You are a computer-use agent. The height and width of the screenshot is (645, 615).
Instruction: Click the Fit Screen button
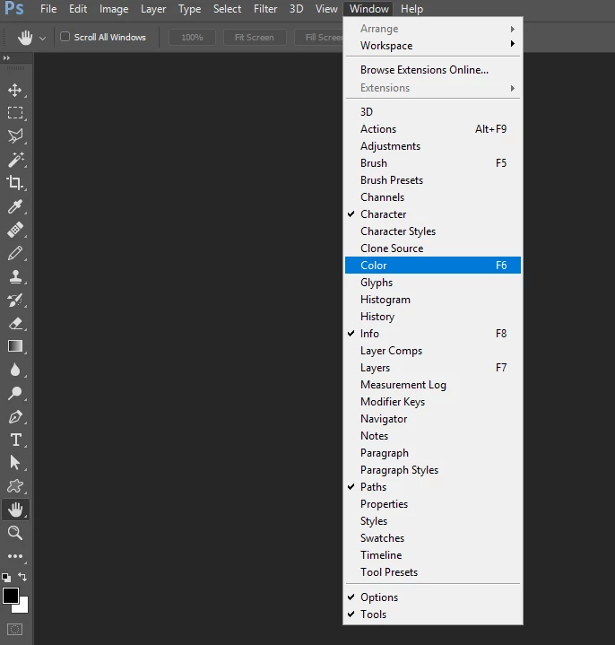255,38
